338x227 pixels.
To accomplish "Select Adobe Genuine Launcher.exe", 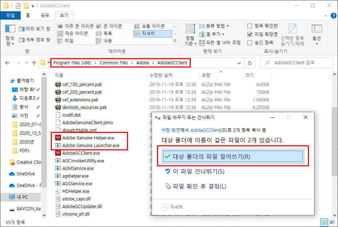I will (91, 146).
